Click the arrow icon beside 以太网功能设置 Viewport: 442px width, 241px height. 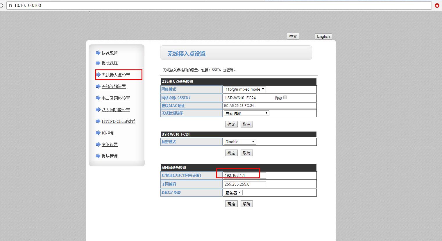click(98, 109)
